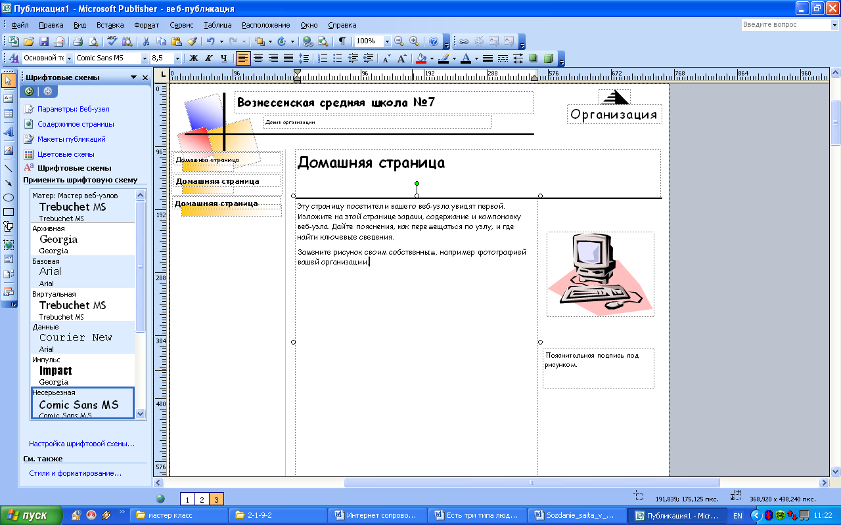Open an existing publication with the Open folder icon
Image resolution: width=841 pixels, height=525 pixels.
(29, 41)
